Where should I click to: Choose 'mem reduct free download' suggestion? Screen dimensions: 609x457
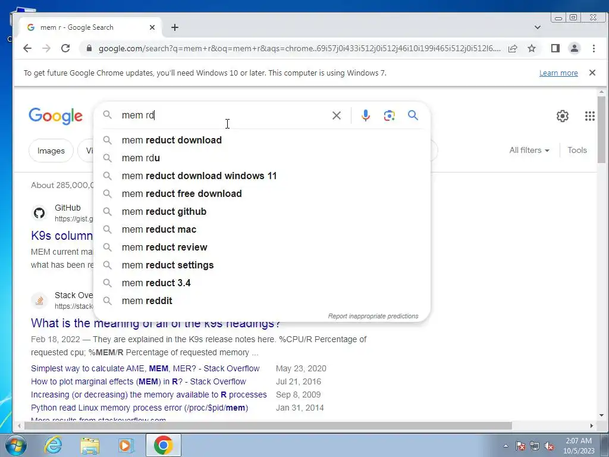(262, 193)
